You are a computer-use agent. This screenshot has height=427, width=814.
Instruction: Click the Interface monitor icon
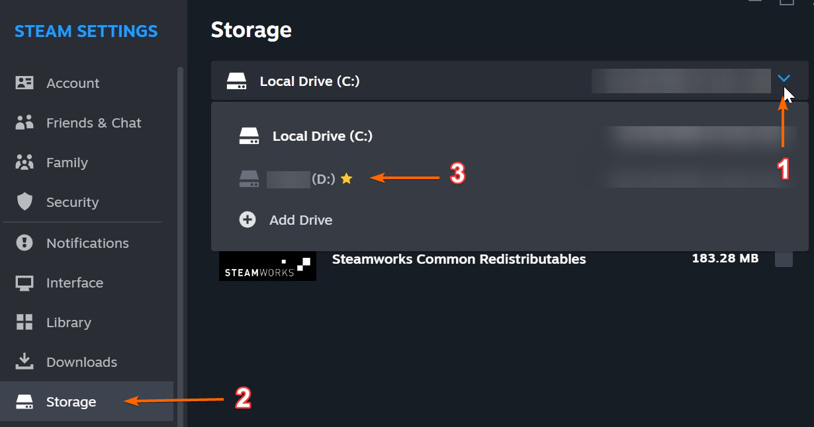tap(24, 283)
